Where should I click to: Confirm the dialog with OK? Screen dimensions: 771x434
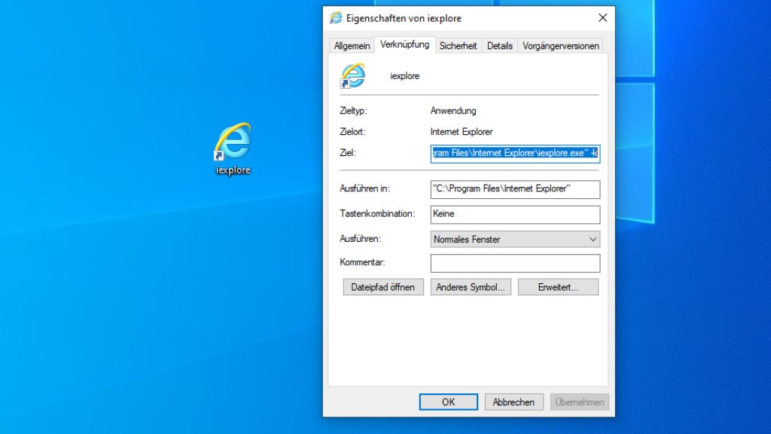point(448,402)
